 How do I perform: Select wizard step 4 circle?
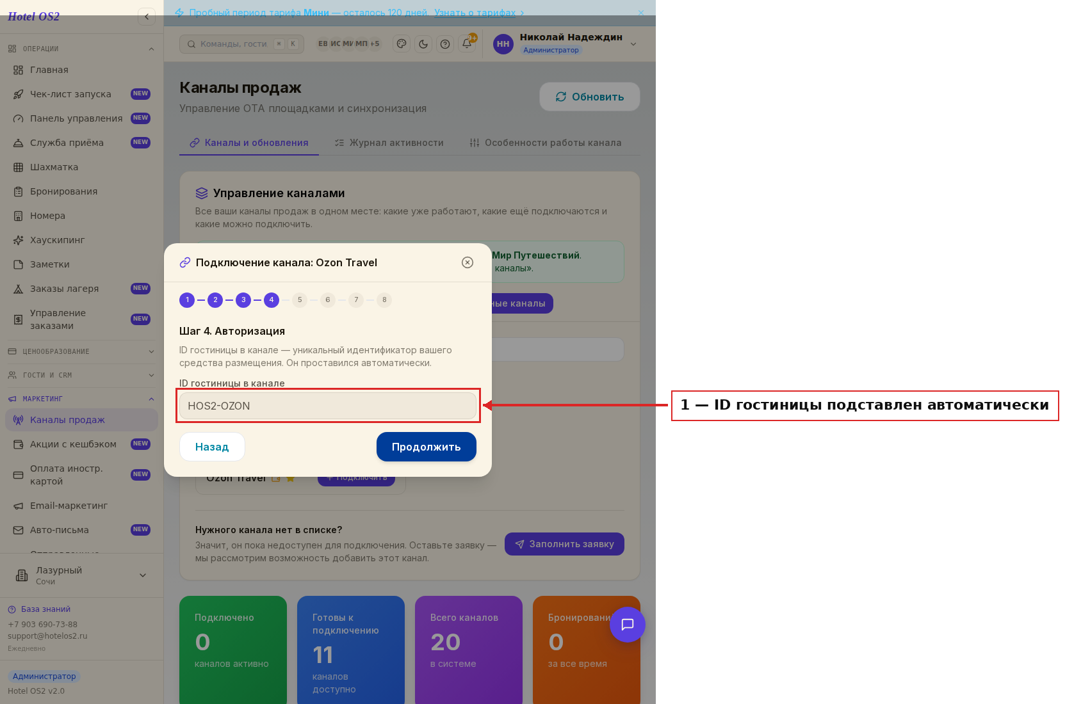click(x=272, y=300)
